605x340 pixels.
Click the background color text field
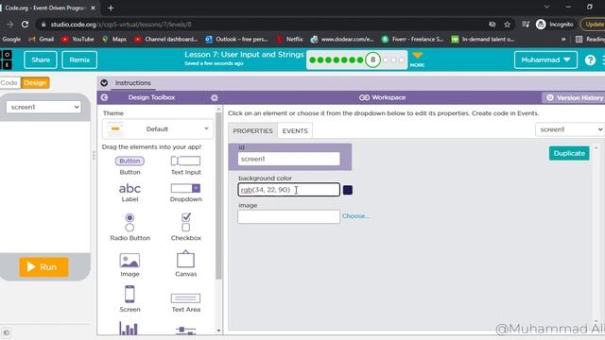tap(288, 190)
